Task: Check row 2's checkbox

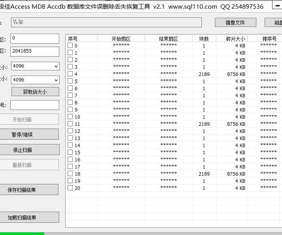Action: [x=70, y=59]
